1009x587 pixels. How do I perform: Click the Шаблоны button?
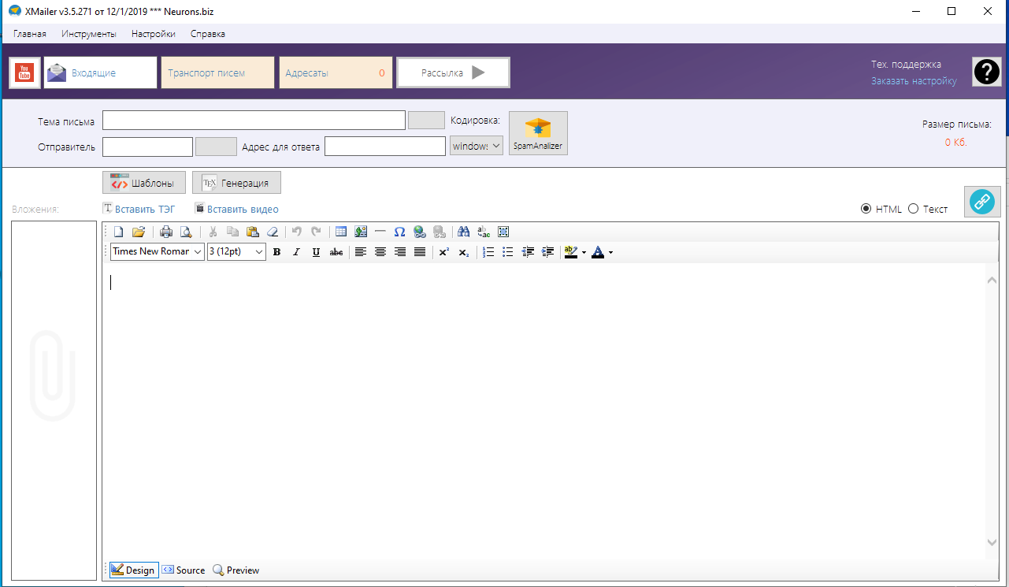(x=144, y=183)
